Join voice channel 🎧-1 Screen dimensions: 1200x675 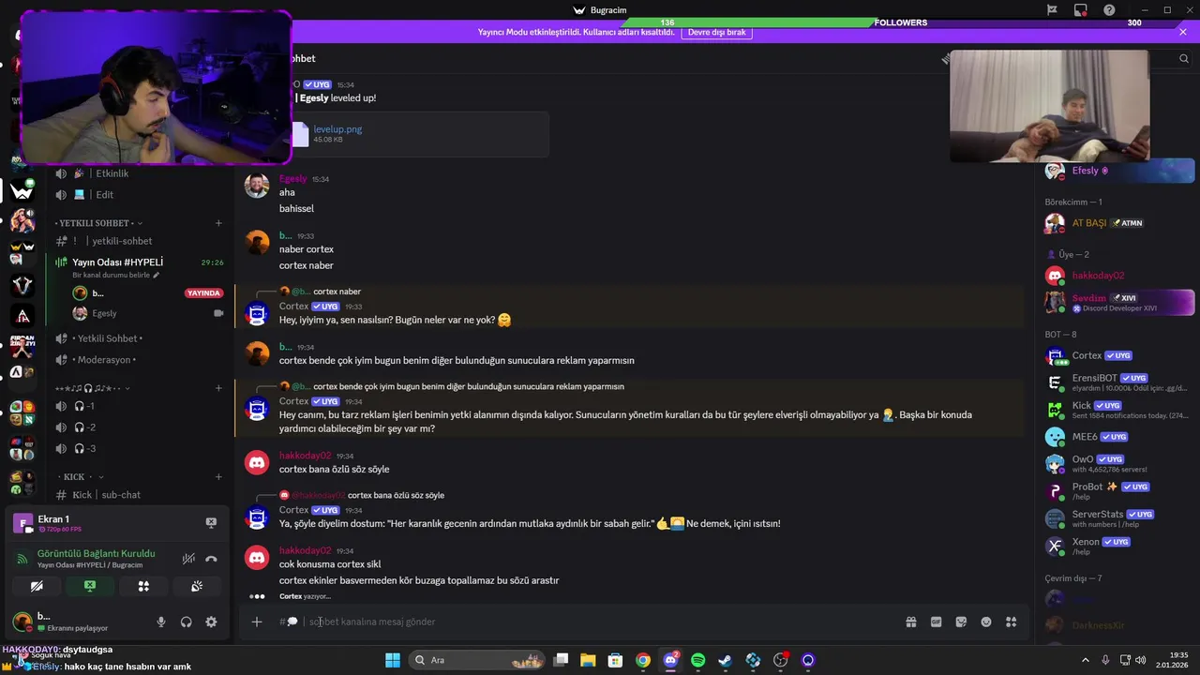pyautogui.click(x=85, y=406)
